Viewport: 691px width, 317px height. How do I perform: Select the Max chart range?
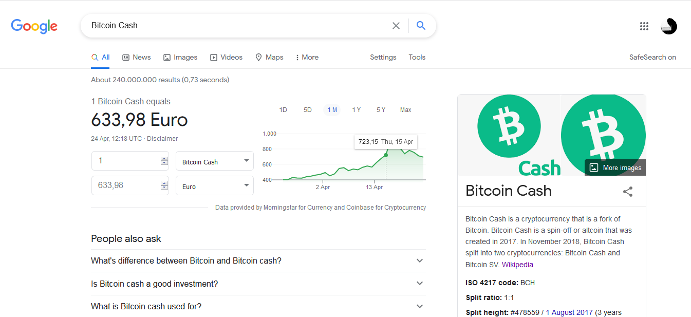tap(406, 110)
